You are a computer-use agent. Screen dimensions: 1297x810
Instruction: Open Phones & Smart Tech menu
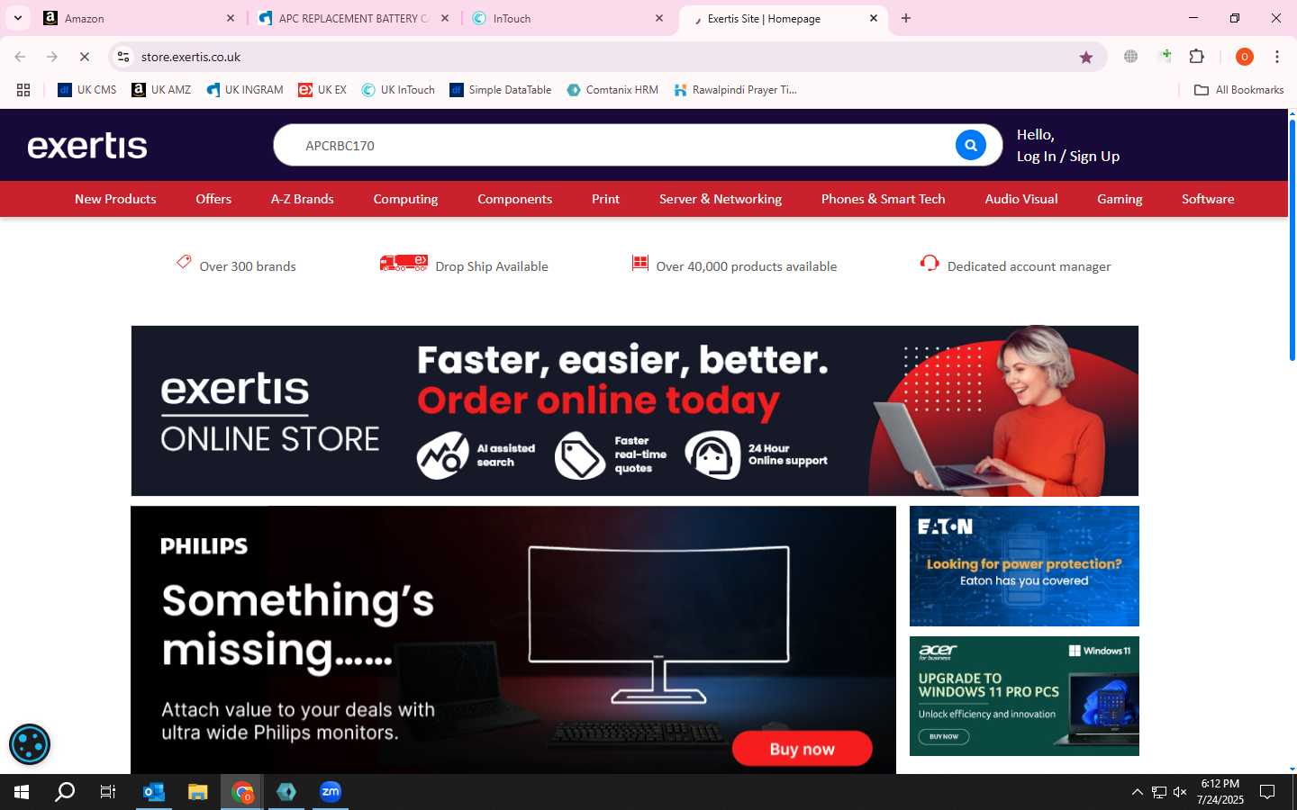coord(883,199)
